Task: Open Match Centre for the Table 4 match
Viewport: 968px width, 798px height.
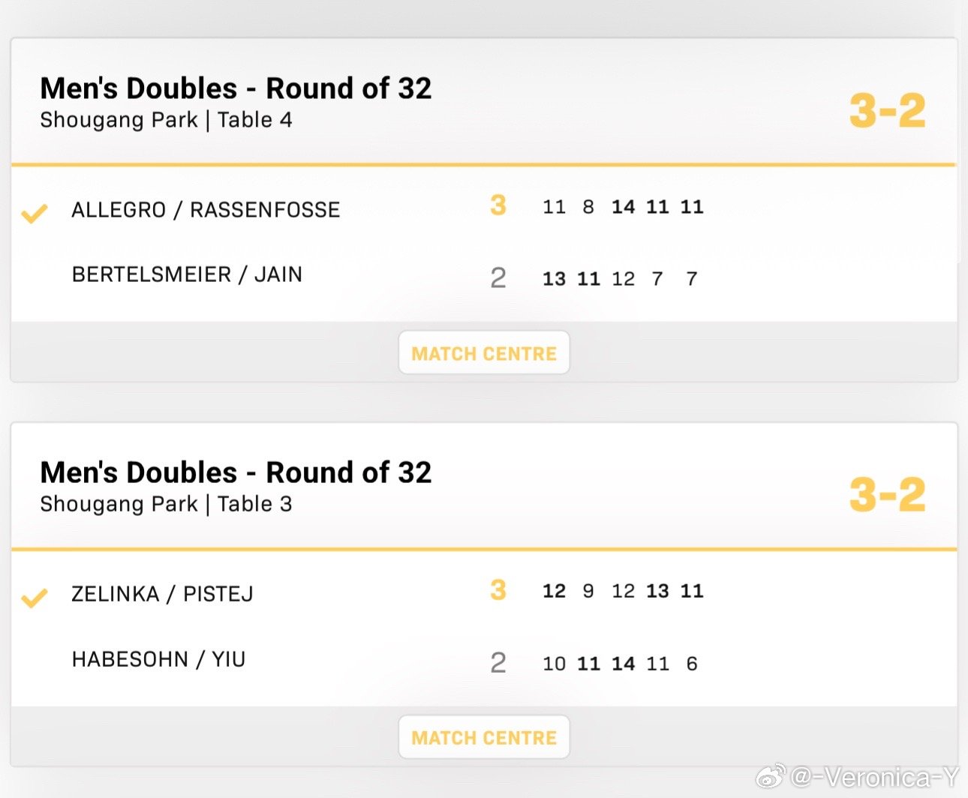Action: click(484, 353)
